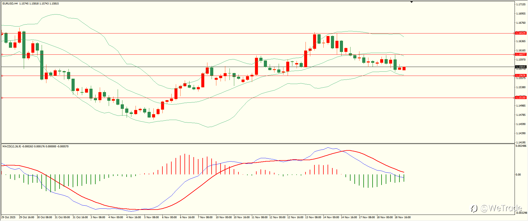Click the 1.14390 price scale value

click(x=521, y=133)
